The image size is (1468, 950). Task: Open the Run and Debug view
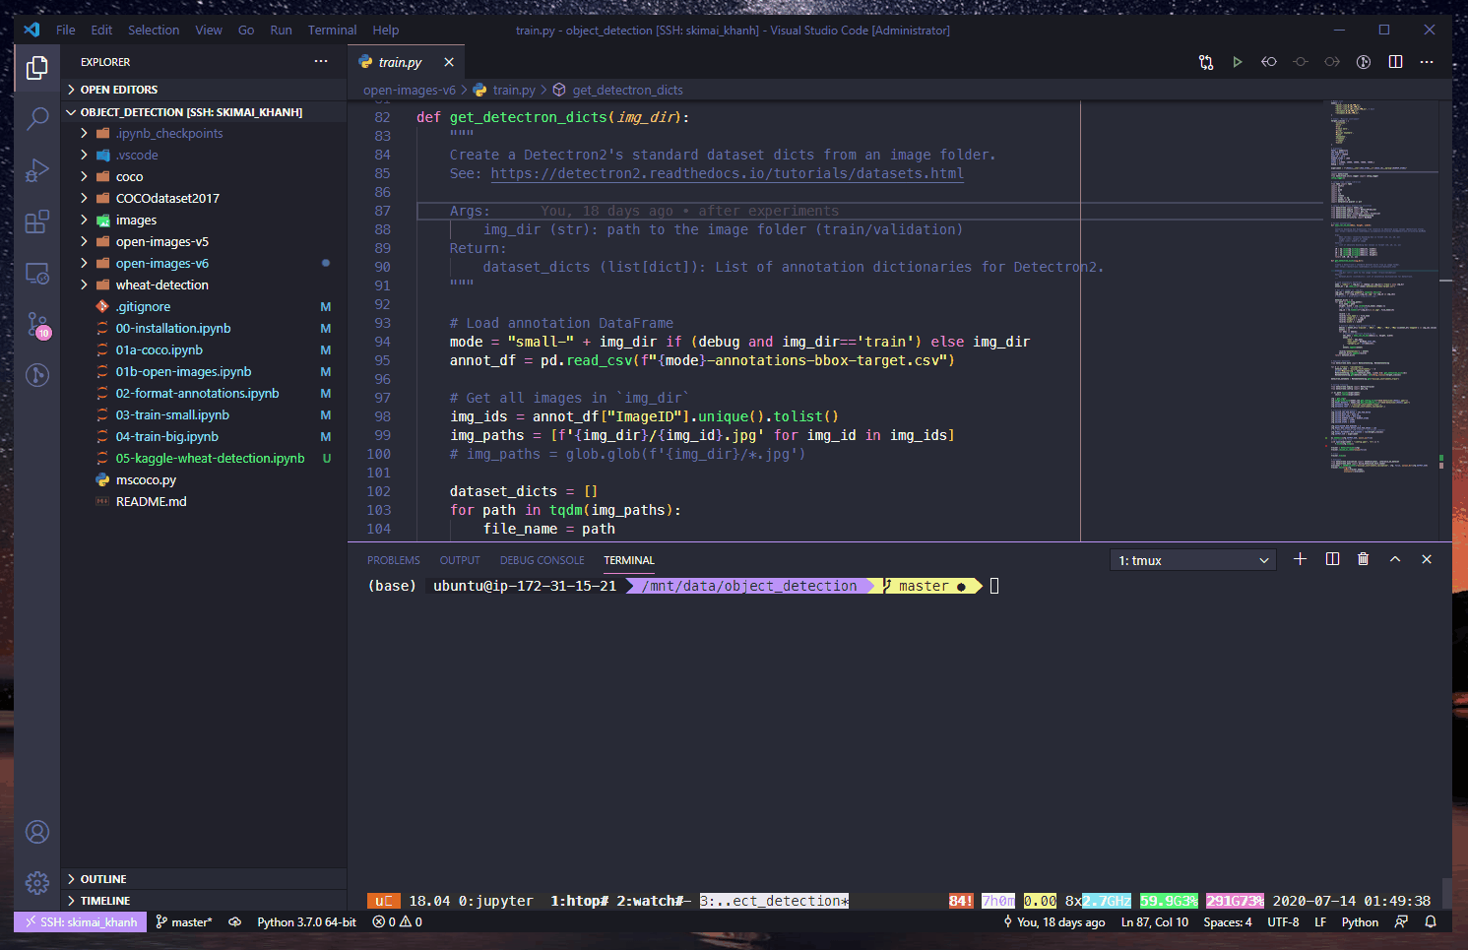(37, 170)
